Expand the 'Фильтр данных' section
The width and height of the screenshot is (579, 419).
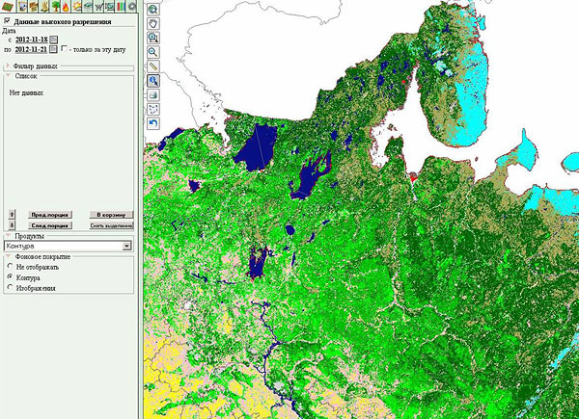coord(8,65)
